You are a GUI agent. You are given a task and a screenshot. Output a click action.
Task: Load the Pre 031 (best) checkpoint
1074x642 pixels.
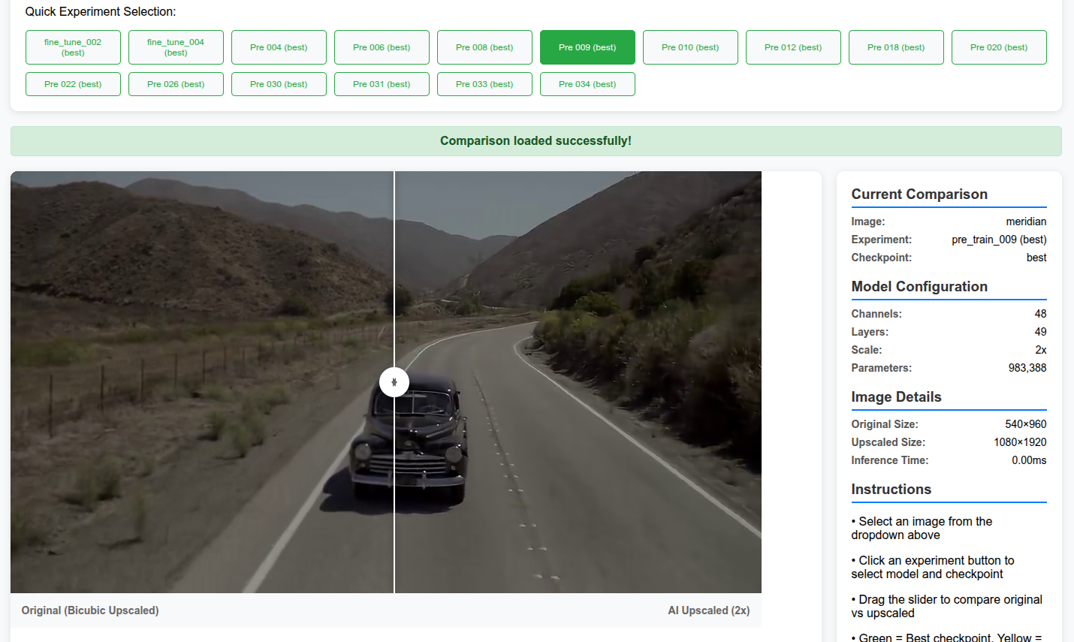click(x=382, y=84)
